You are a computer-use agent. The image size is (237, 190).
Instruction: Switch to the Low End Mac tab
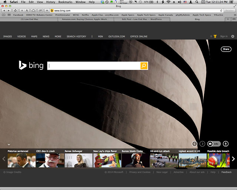(x=29, y=19)
